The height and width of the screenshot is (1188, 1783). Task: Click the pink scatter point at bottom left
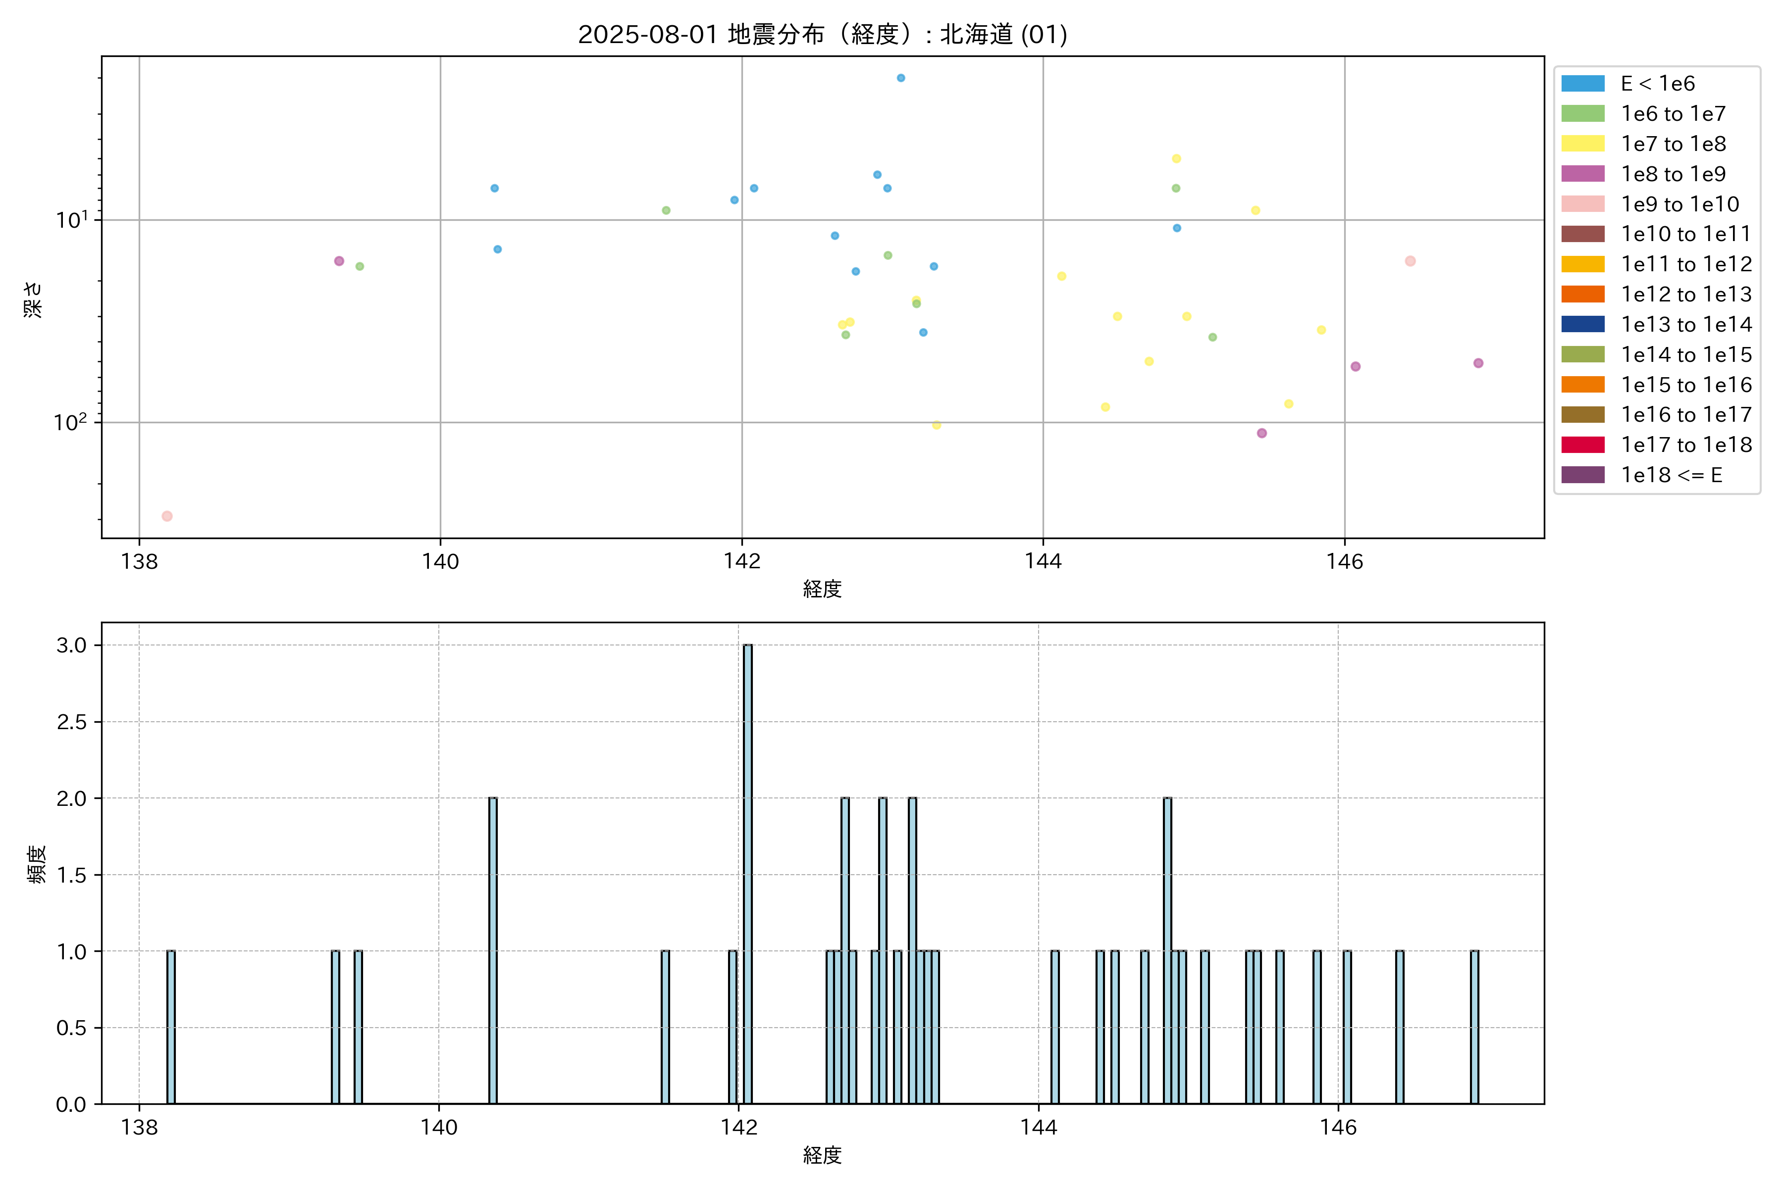click(167, 516)
